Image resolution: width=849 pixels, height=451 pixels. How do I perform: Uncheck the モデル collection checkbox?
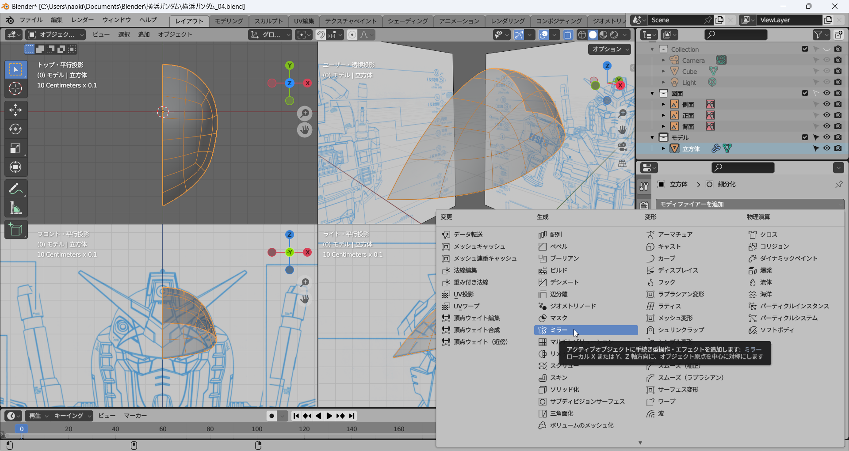point(805,137)
